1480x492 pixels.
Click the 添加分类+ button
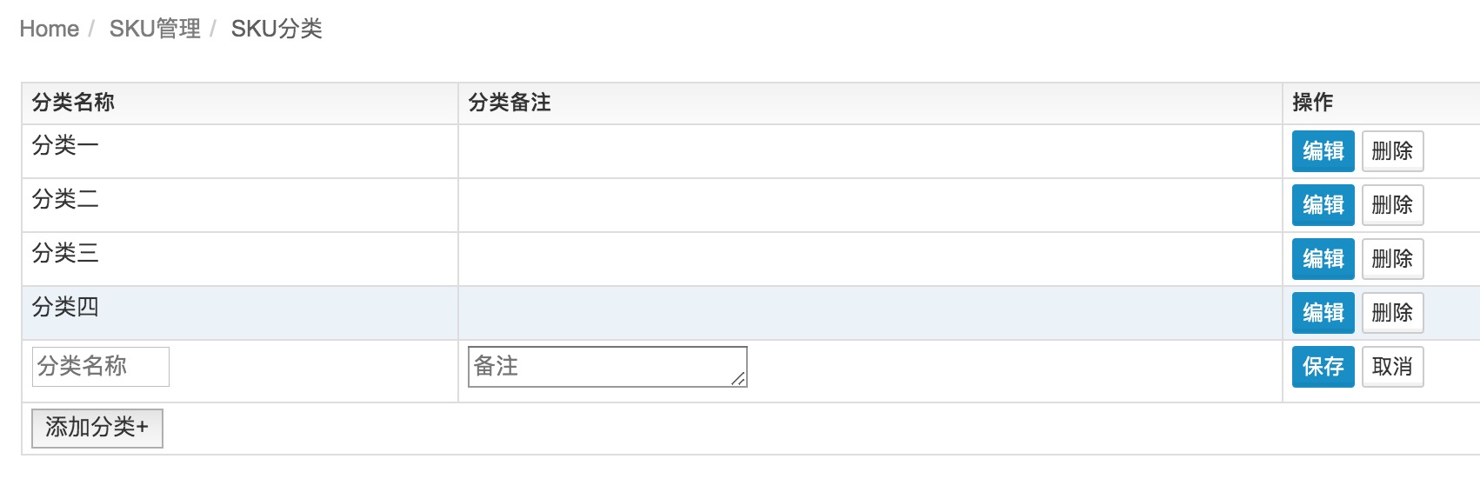[97, 428]
